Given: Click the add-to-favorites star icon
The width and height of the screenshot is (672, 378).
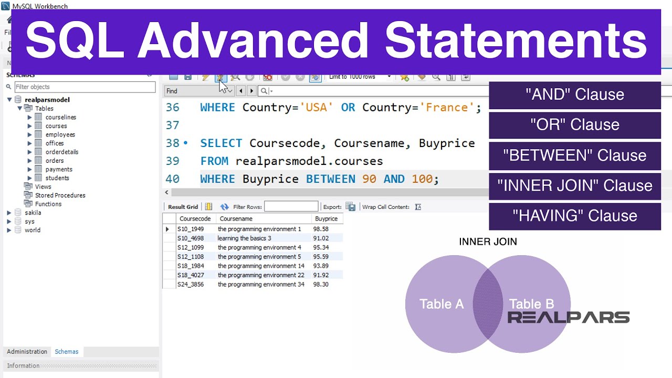Looking at the screenshot, I should click(404, 77).
